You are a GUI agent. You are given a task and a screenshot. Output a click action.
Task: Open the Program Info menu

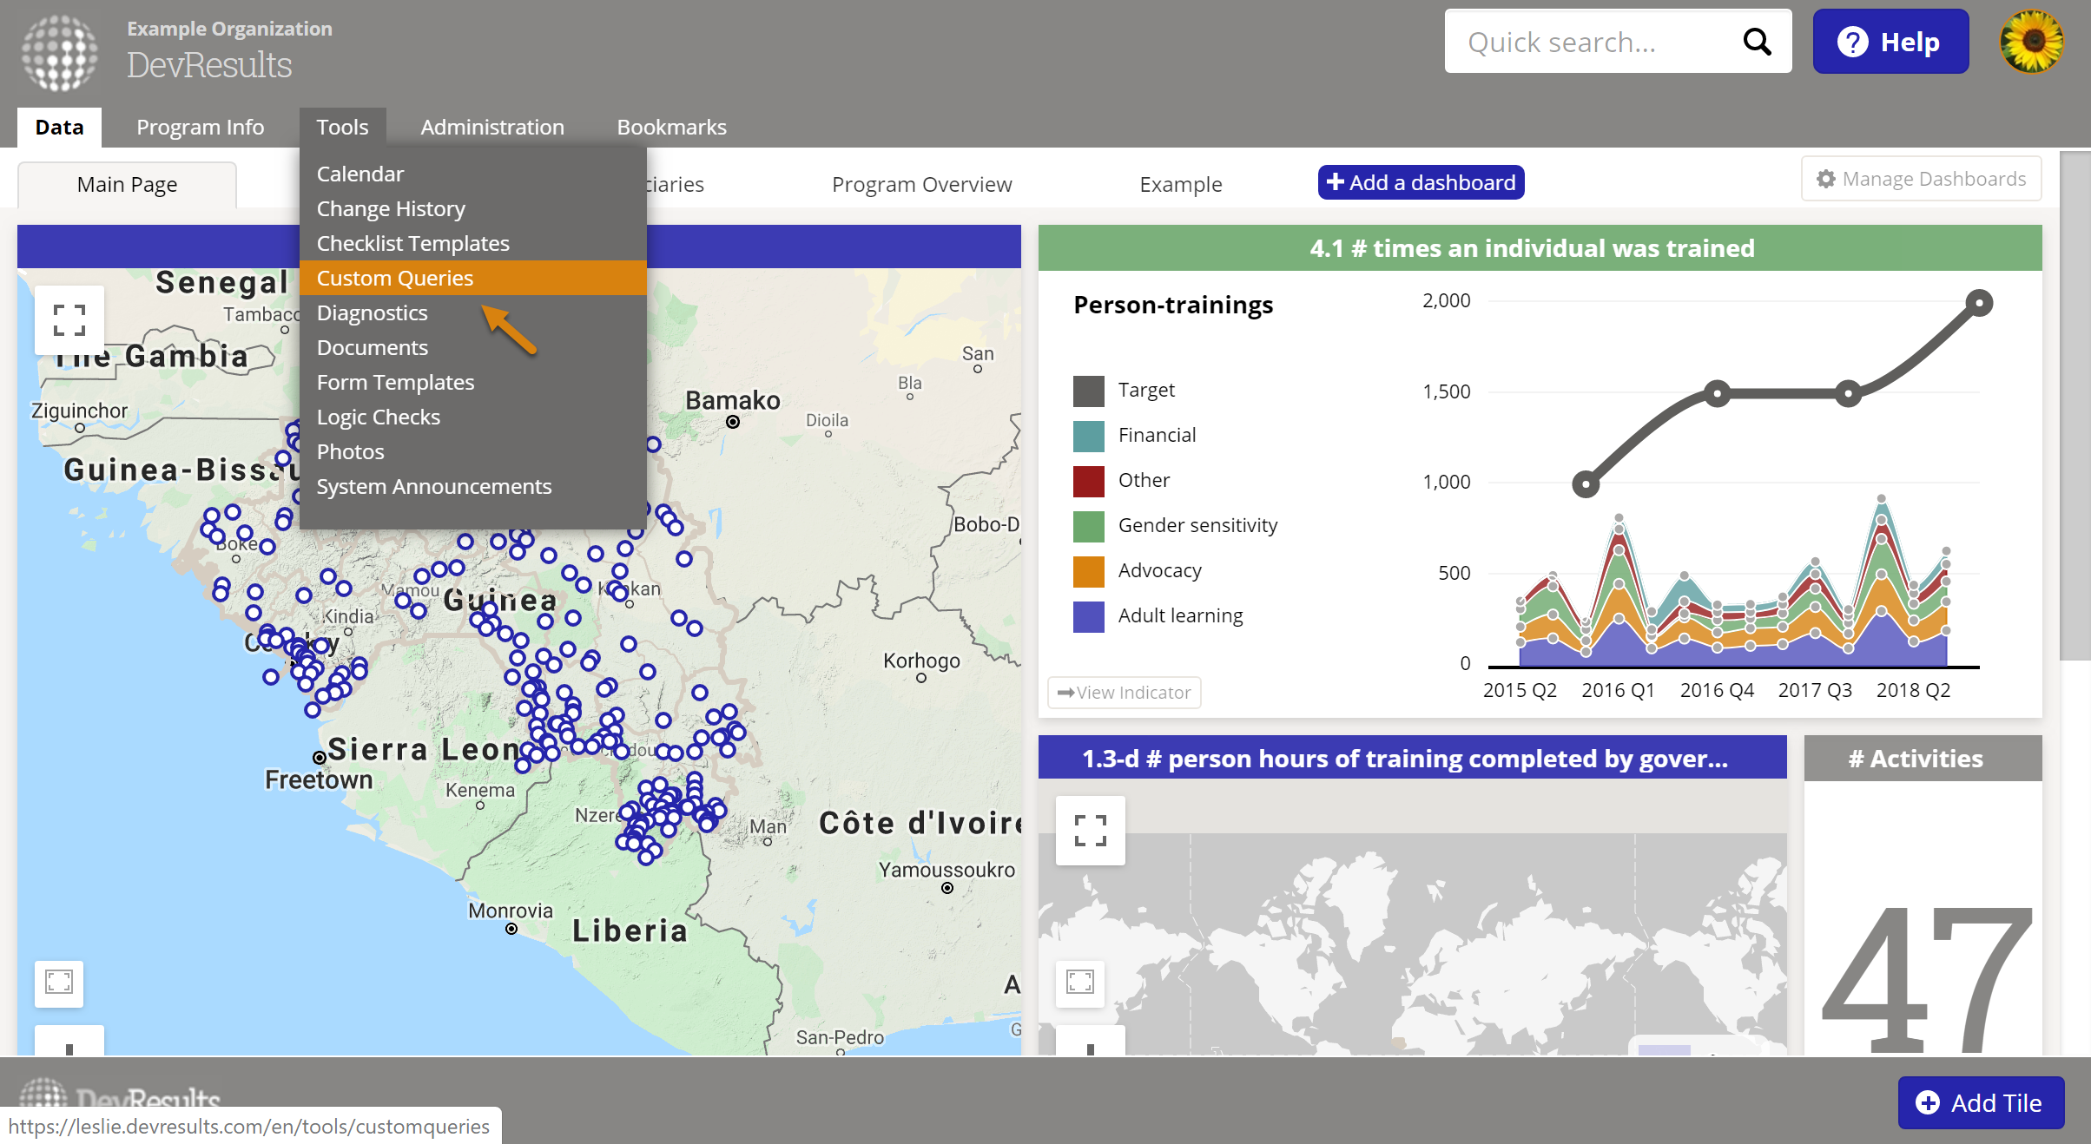pos(200,127)
